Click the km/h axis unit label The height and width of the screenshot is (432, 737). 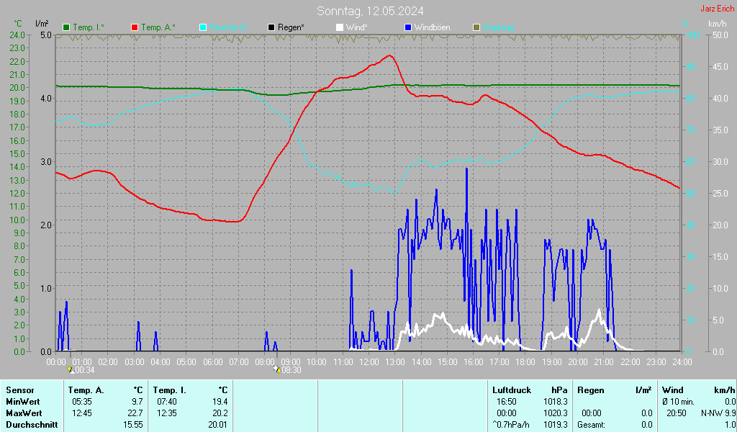[717, 24]
